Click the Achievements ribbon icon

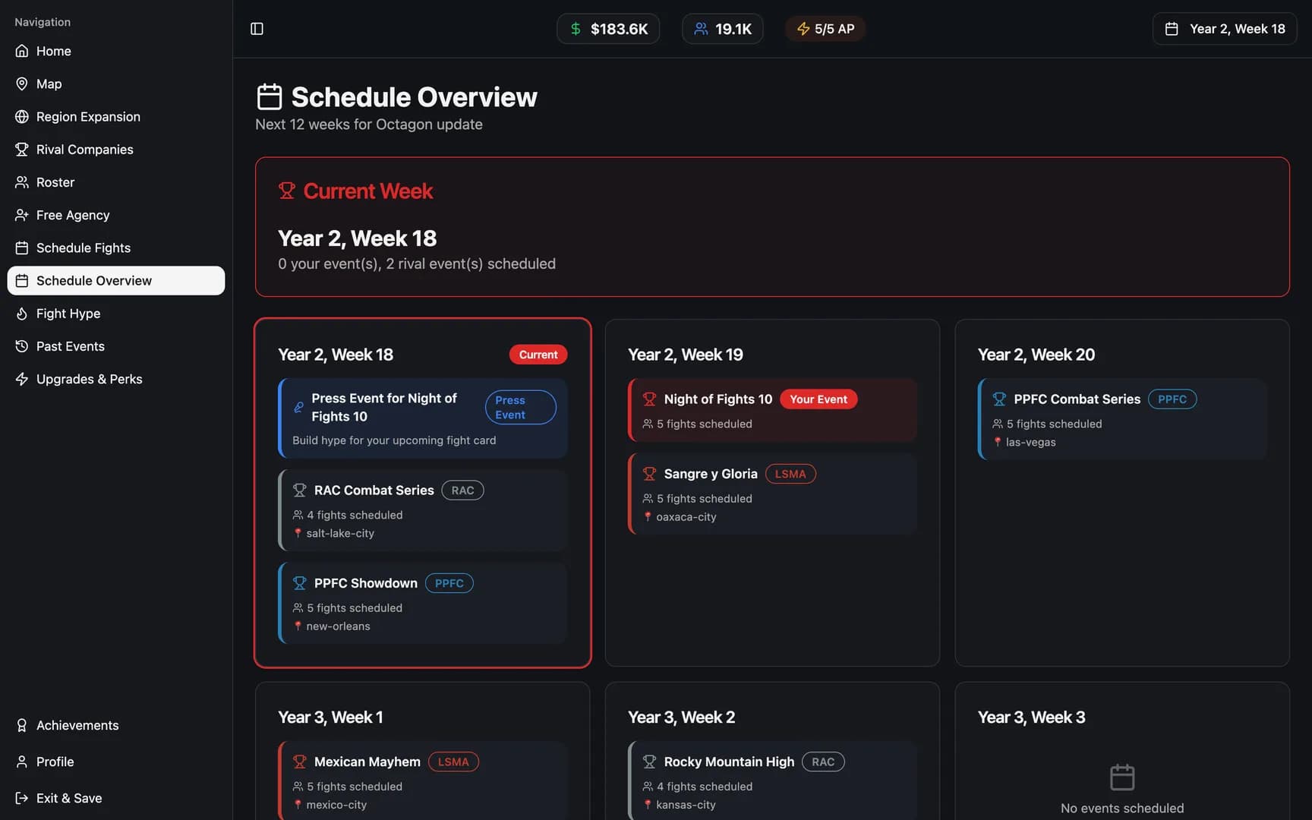(x=22, y=725)
